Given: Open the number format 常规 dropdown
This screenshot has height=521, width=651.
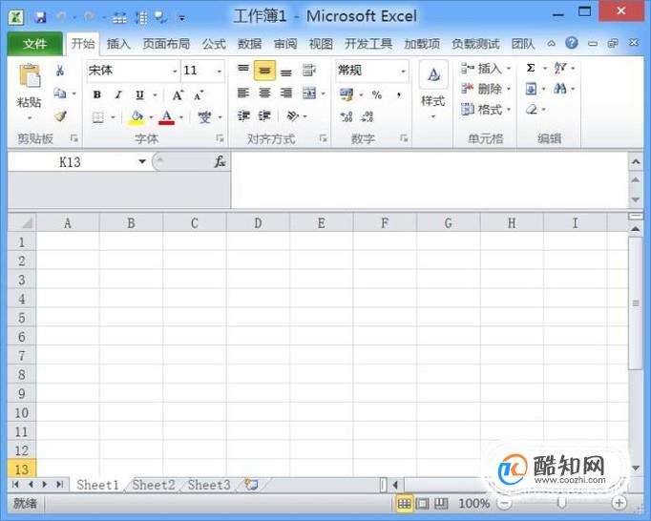Looking at the screenshot, I should coord(403,71).
